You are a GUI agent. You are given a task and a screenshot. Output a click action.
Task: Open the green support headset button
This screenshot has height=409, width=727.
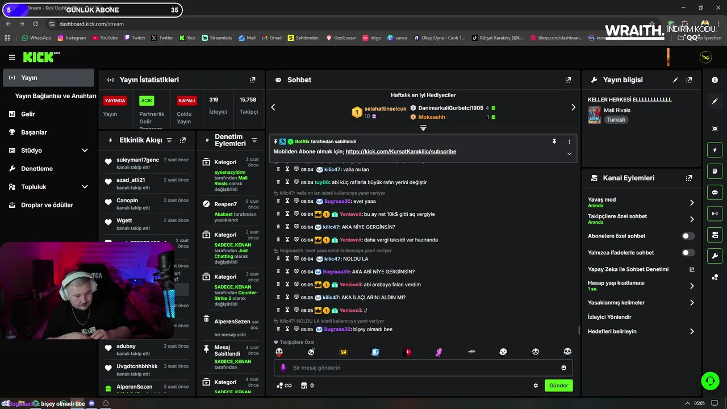(710, 381)
